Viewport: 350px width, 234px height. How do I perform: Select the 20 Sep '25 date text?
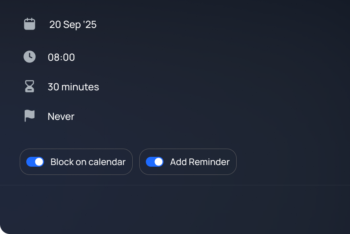pos(73,25)
